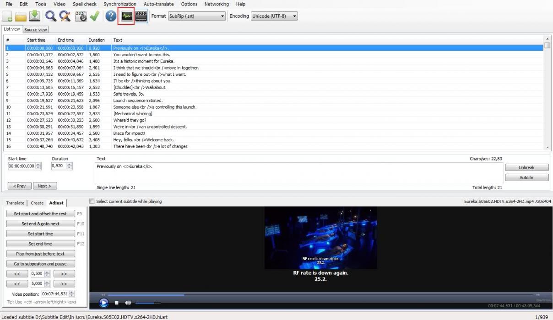
Task: Adjust the video player volume slider
Action: pos(147,303)
